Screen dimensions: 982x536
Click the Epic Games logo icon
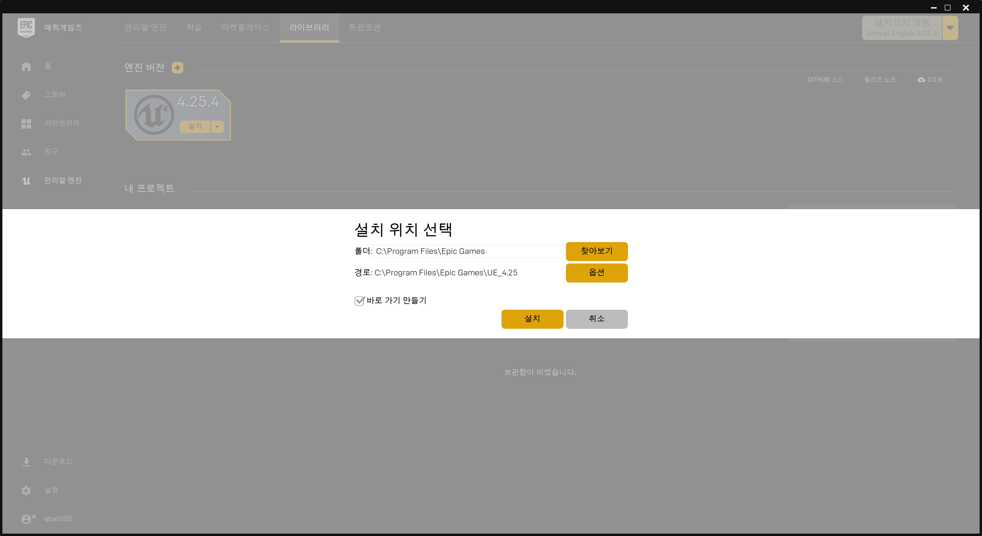pyautogui.click(x=26, y=28)
